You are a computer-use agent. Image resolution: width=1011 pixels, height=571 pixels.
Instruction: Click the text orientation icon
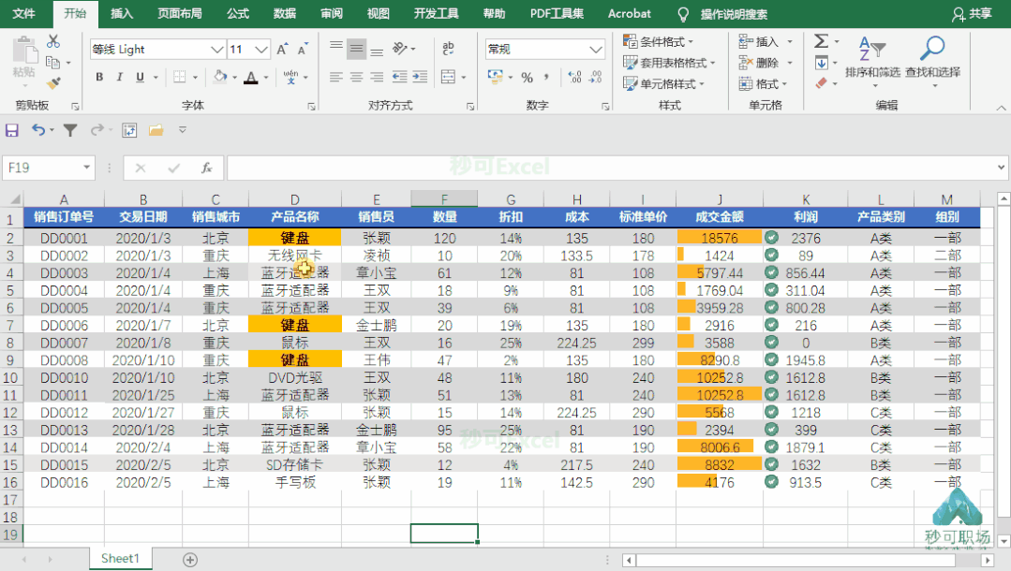pyautogui.click(x=400, y=49)
